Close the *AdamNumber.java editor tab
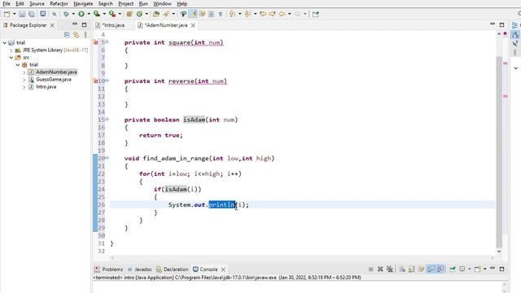The image size is (521, 293). coord(193,25)
